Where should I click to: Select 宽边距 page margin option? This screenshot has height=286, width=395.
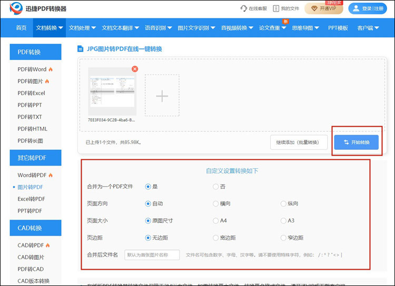216,238
